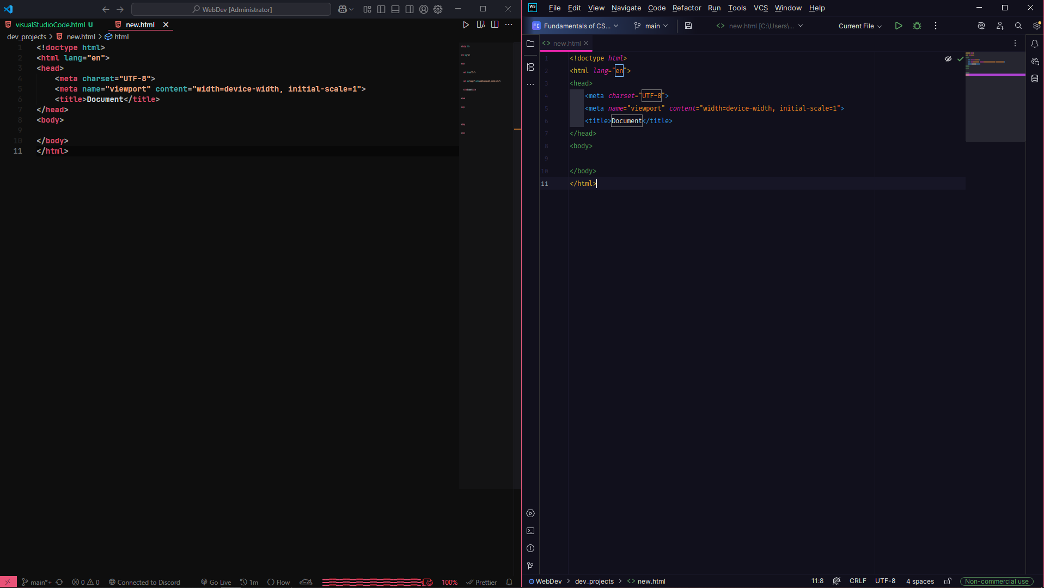Open VS Code editor More Actions ellipsis
The height and width of the screenshot is (588, 1044).
[509, 25]
